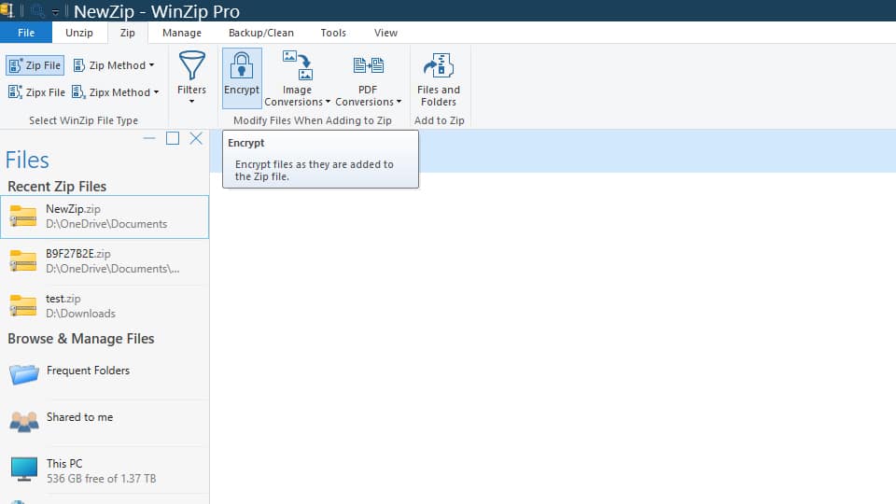Click the Shared to me people icon

coord(24,421)
